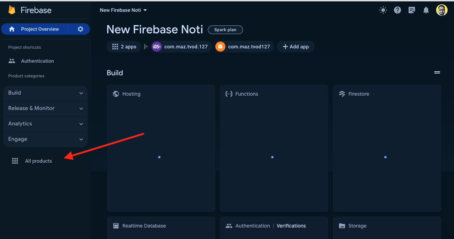454x239 pixels.
Task: Select Authentication label in the bottom card
Action: point(253,226)
